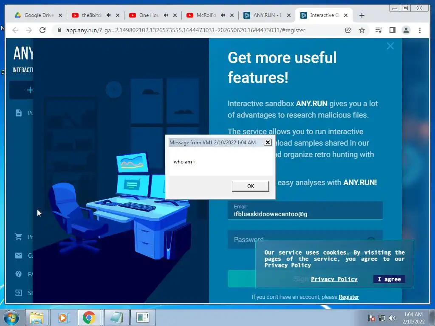Open the FAQ question mark icon
This screenshot has height=326, width=435.
19,274
